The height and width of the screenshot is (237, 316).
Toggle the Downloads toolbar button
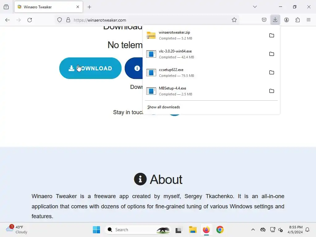click(275, 20)
